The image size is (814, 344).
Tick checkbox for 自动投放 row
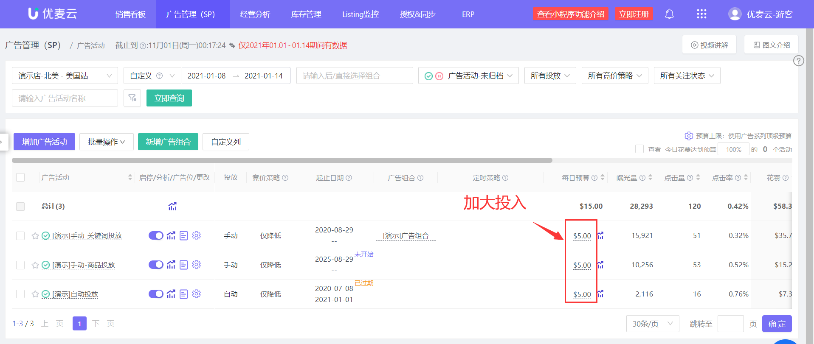[x=20, y=294]
